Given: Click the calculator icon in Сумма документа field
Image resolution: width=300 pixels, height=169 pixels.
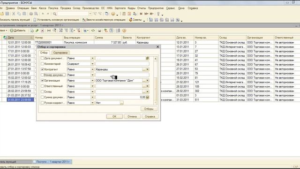Looking at the screenshot, I should point(147,97).
